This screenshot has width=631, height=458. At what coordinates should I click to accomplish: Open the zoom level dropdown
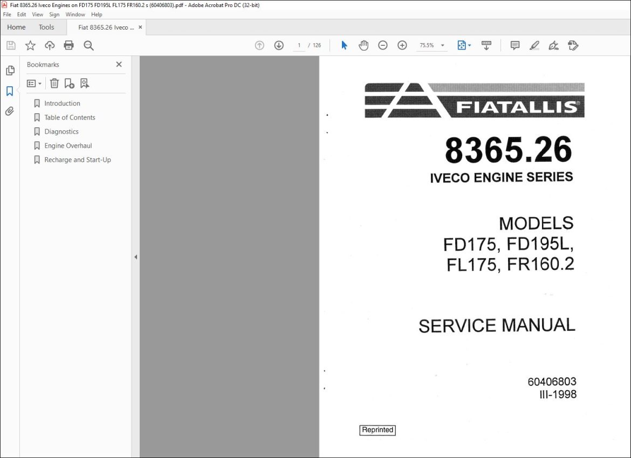(x=443, y=45)
